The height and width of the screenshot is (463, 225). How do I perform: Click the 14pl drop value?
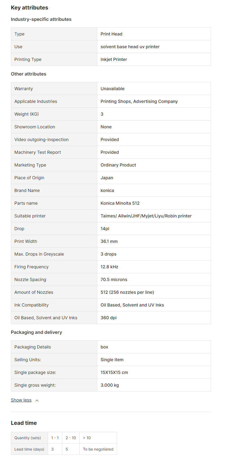point(105,229)
